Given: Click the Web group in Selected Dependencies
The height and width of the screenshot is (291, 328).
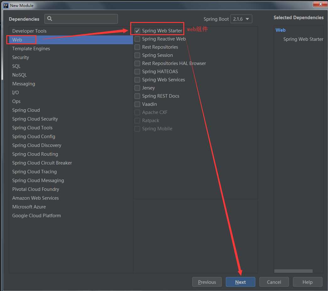Looking at the screenshot, I should tap(280, 30).
